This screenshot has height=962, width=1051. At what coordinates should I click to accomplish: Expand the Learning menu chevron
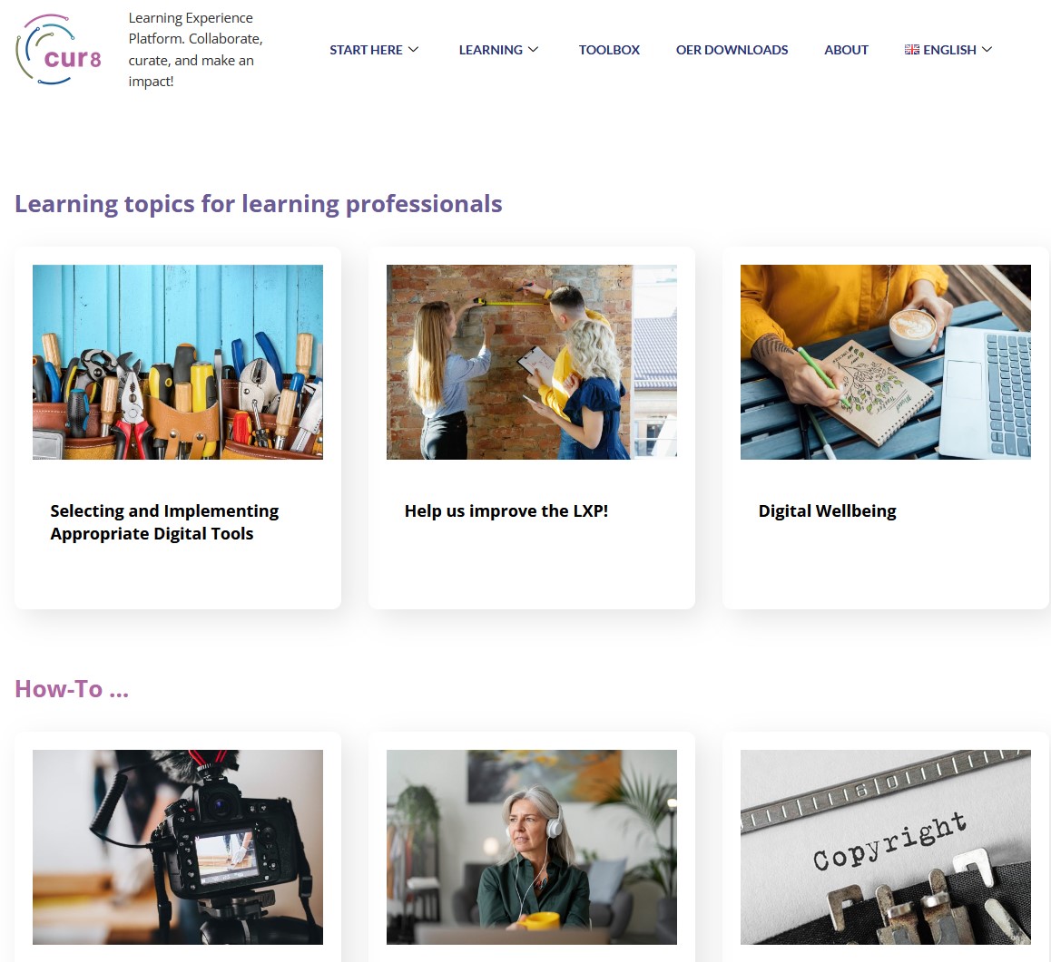pos(534,50)
